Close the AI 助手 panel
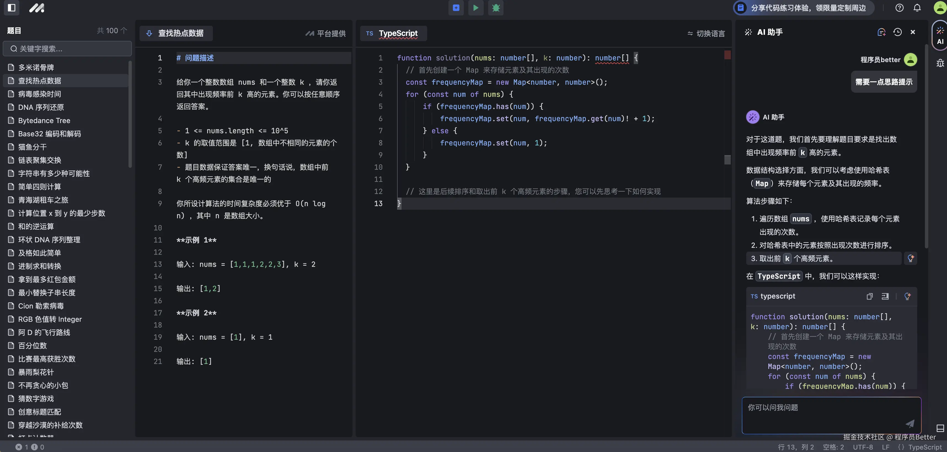The image size is (947, 452). tap(913, 32)
